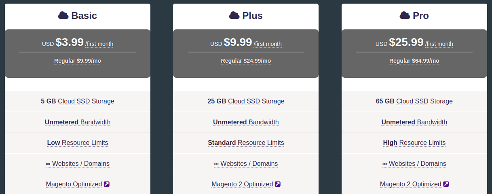This screenshot has width=492, height=194.
Task: Click Magento 2 Optimized in Pro plan
Action: pos(410,184)
